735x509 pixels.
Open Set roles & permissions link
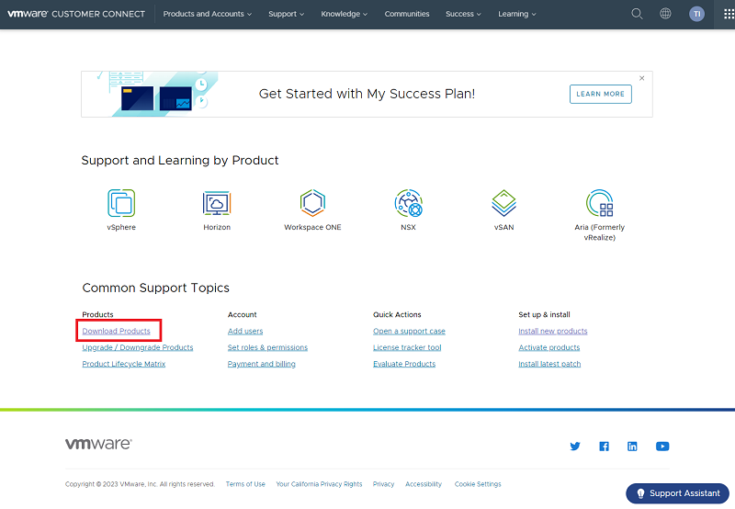point(267,347)
